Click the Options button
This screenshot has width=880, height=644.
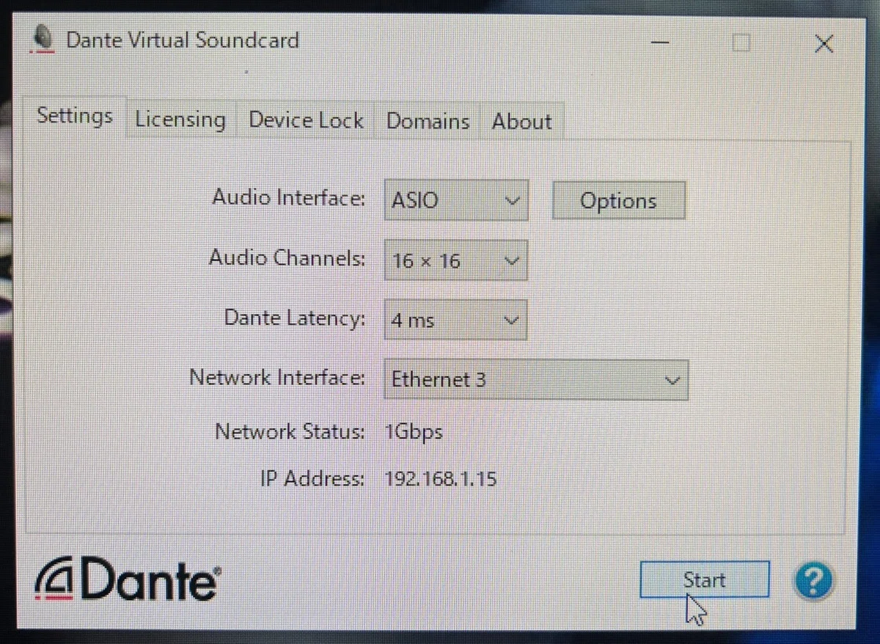pyautogui.click(x=618, y=201)
